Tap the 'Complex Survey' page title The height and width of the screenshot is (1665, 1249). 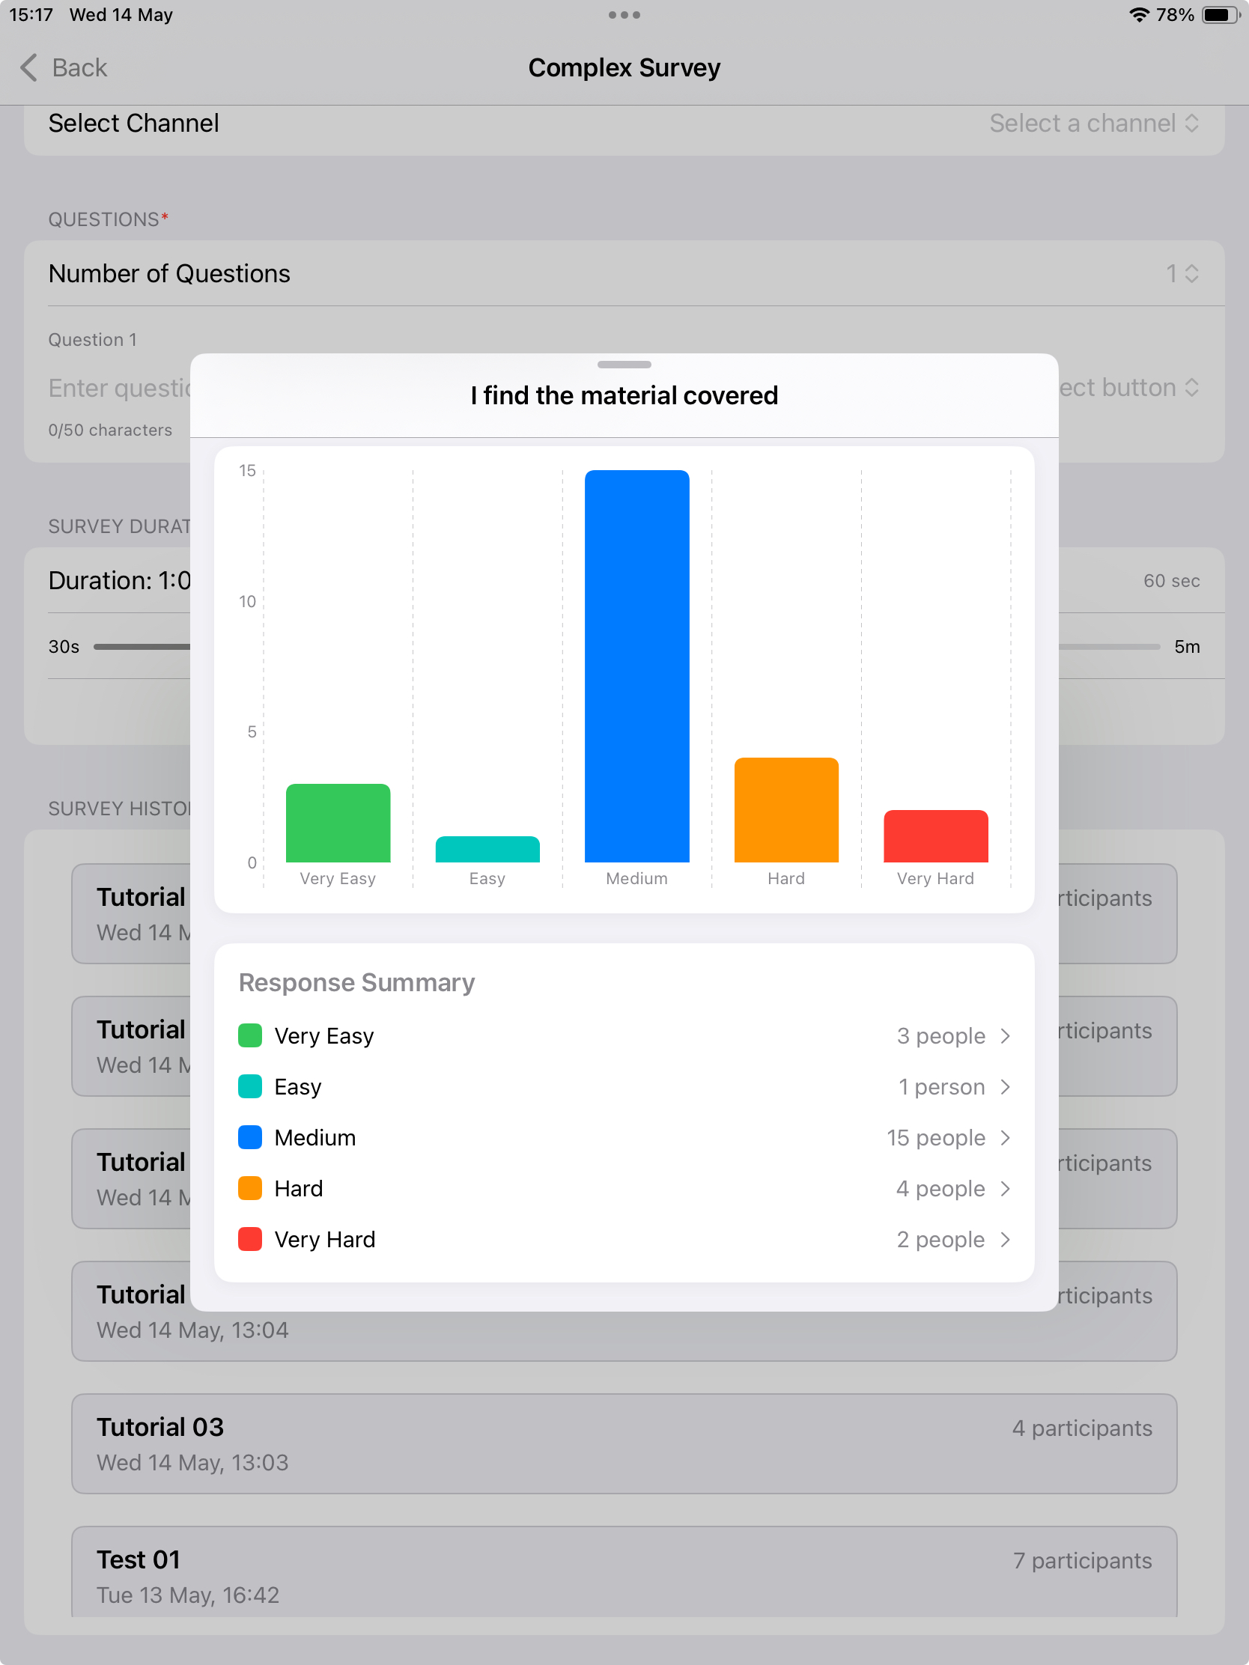click(624, 67)
